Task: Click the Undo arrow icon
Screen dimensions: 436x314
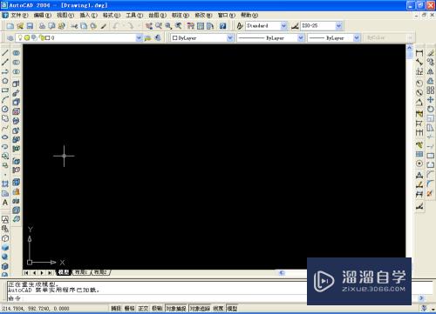Action: [116, 26]
